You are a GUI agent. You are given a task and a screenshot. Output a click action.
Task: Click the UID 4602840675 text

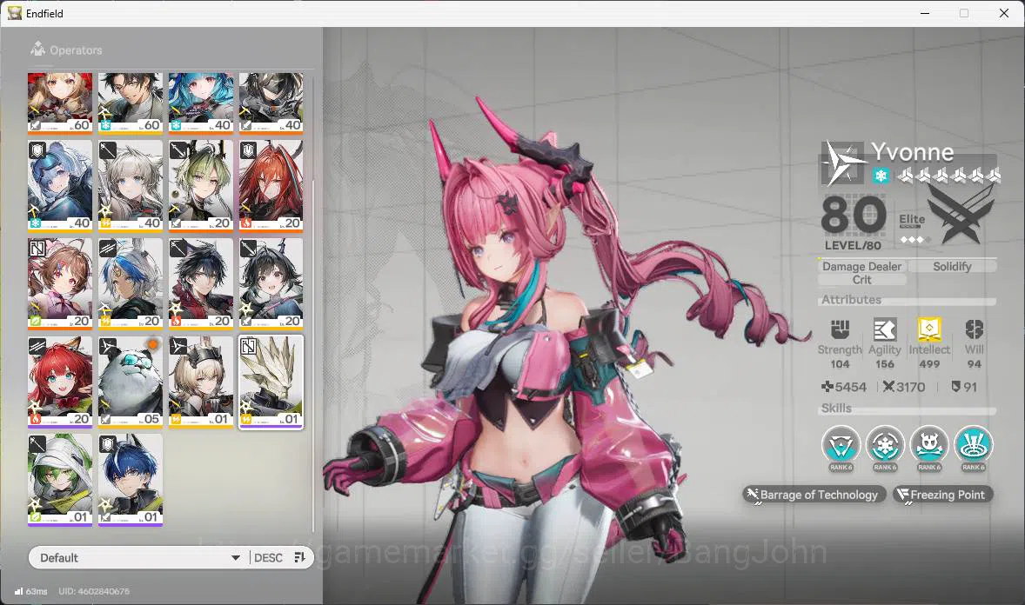(93, 591)
